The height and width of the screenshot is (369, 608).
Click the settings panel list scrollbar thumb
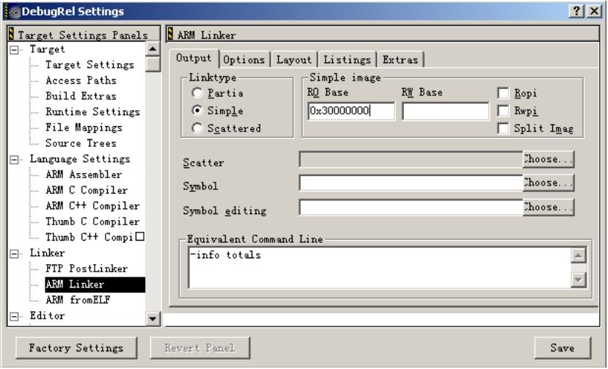[x=153, y=64]
